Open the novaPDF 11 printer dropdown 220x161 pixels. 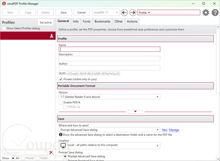tap(106, 12)
